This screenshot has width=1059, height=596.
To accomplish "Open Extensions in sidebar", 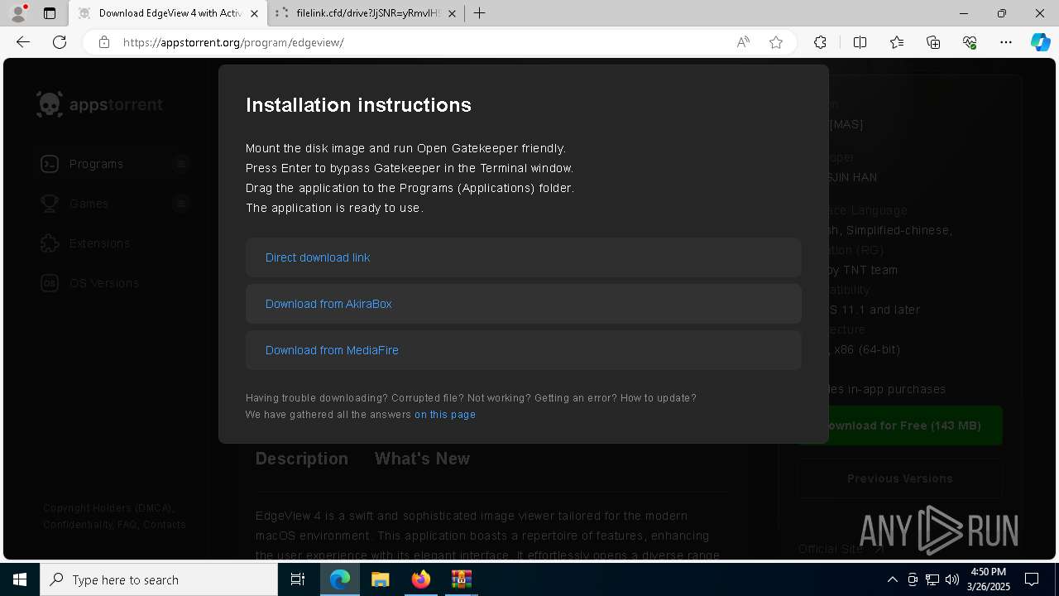I will (x=99, y=243).
